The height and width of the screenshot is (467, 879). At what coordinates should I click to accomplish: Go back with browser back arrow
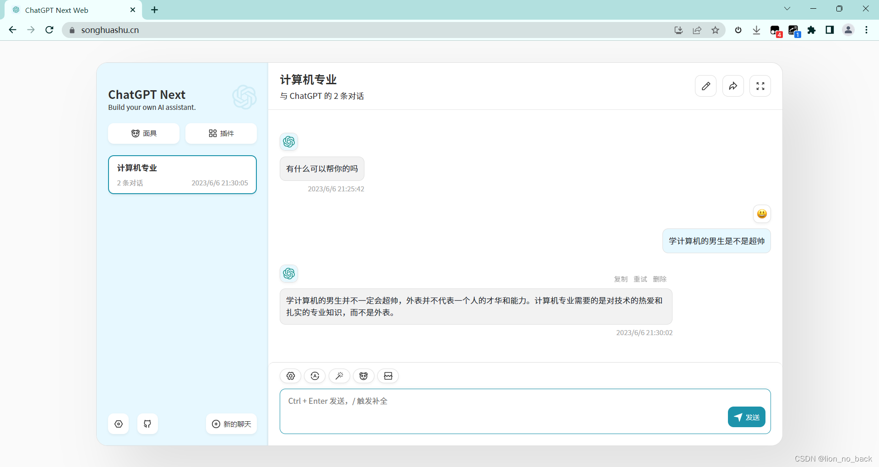pos(12,30)
